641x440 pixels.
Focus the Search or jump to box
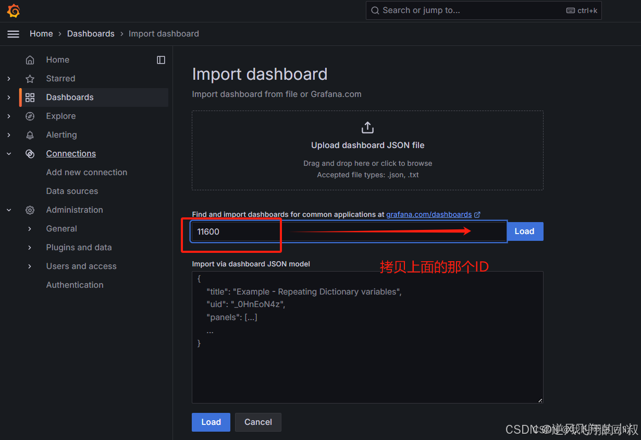coord(484,10)
